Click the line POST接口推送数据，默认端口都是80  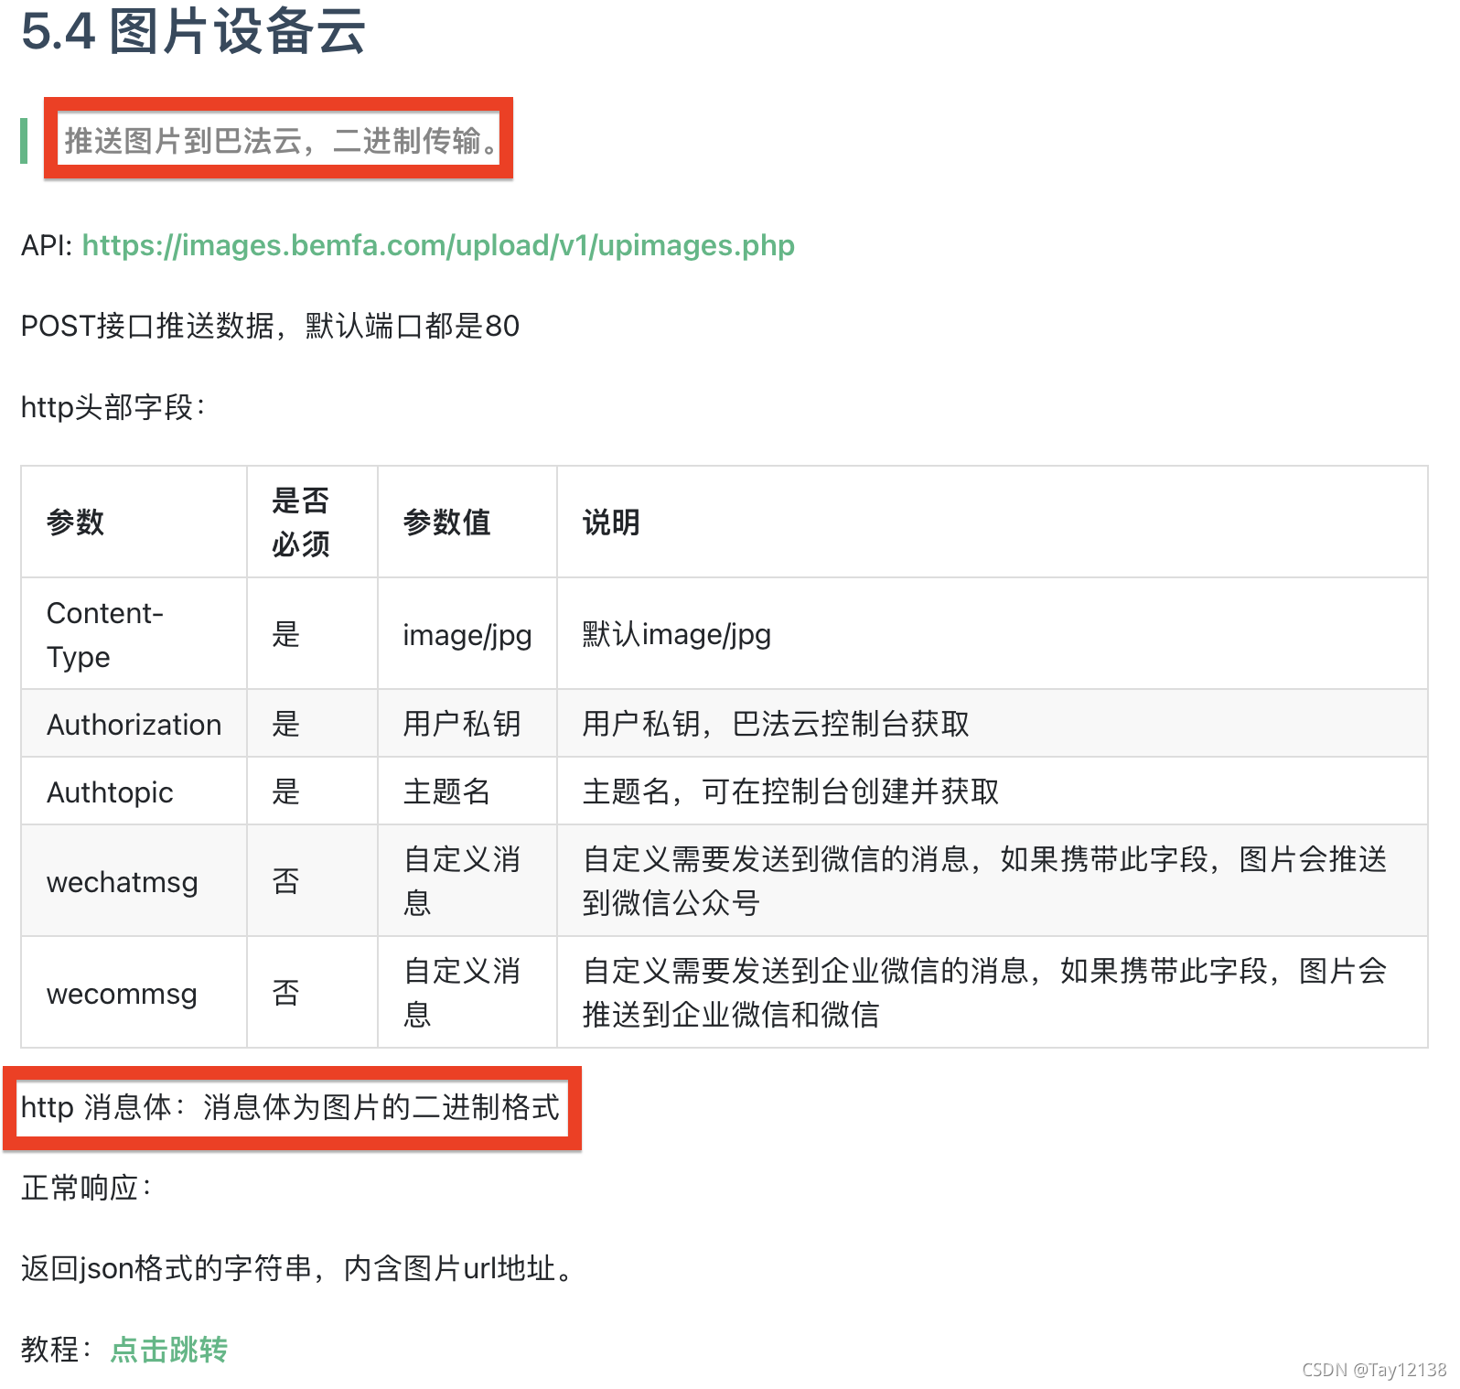coord(271,326)
